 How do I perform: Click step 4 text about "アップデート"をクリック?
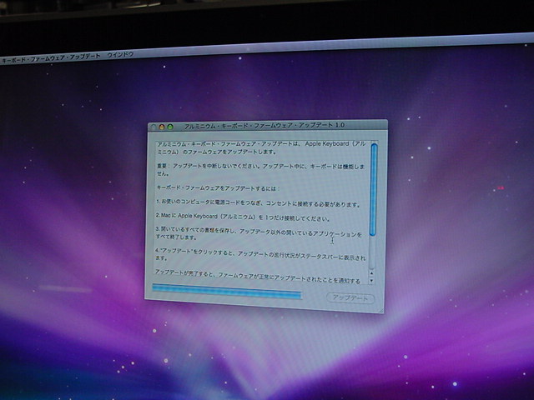coord(260,254)
